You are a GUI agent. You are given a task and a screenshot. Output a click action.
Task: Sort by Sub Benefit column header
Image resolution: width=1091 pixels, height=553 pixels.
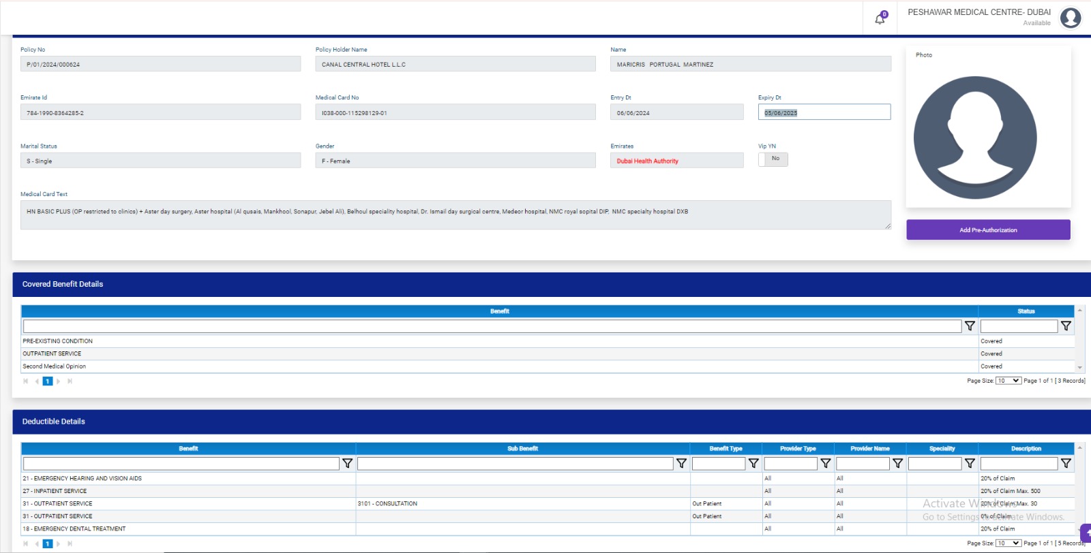[522, 449]
